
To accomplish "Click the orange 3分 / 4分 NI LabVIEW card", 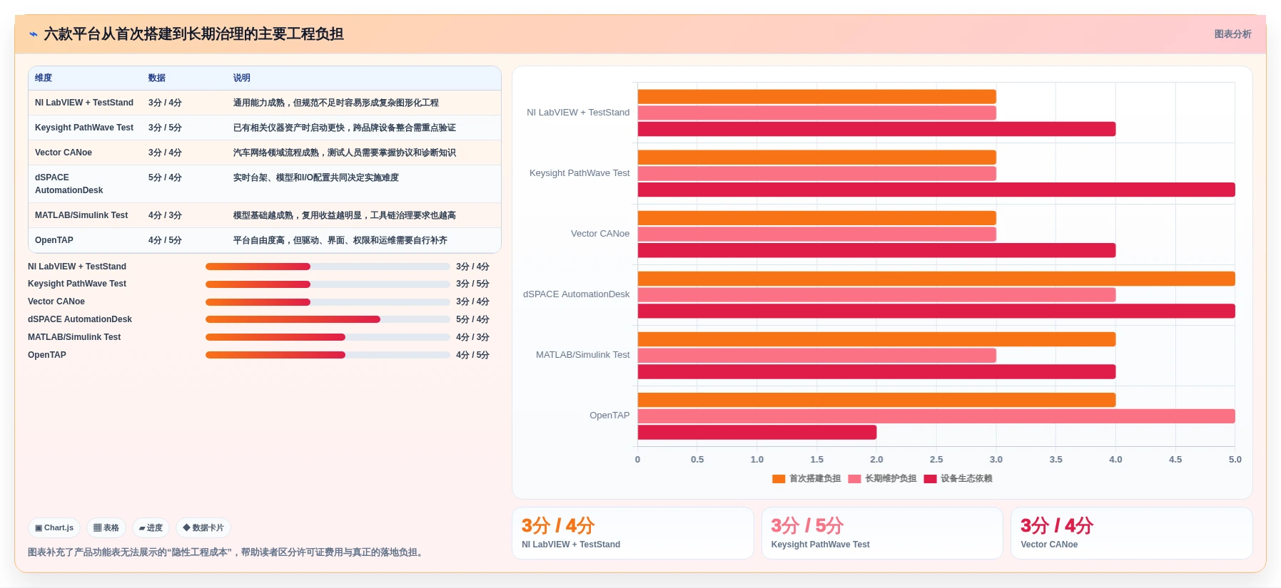I will coord(633,533).
